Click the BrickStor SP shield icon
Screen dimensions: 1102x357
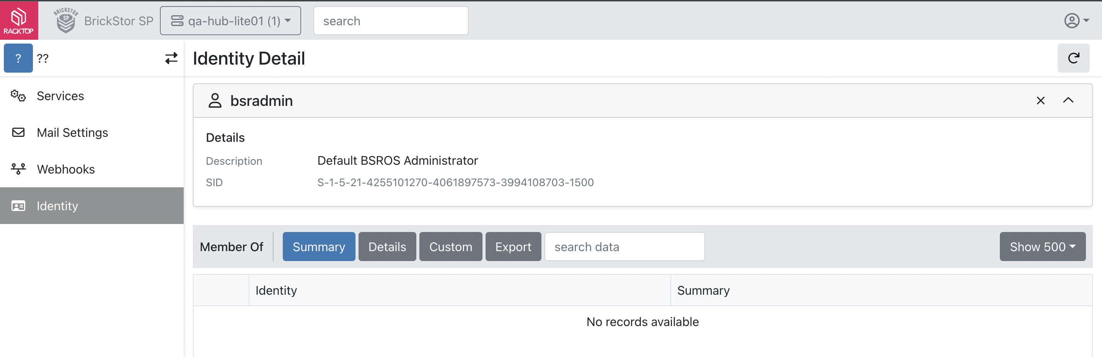coord(66,21)
